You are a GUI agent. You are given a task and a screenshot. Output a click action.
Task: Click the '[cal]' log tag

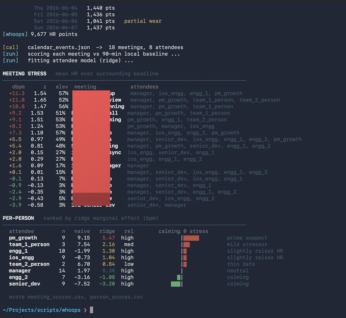10,47
